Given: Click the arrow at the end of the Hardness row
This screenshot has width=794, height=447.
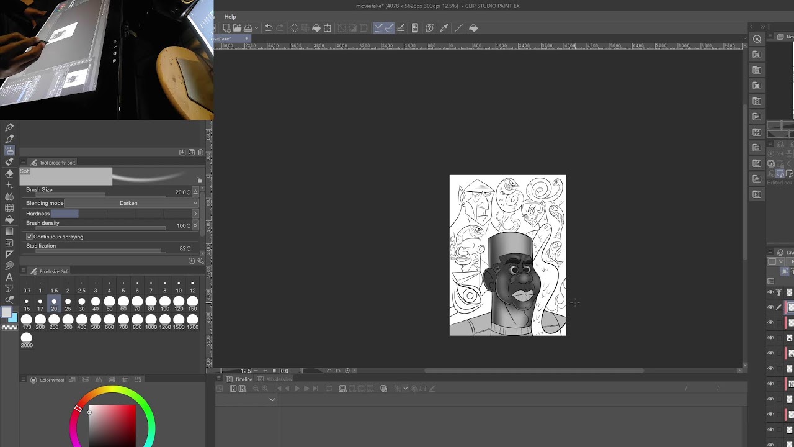Looking at the screenshot, I should (195, 214).
